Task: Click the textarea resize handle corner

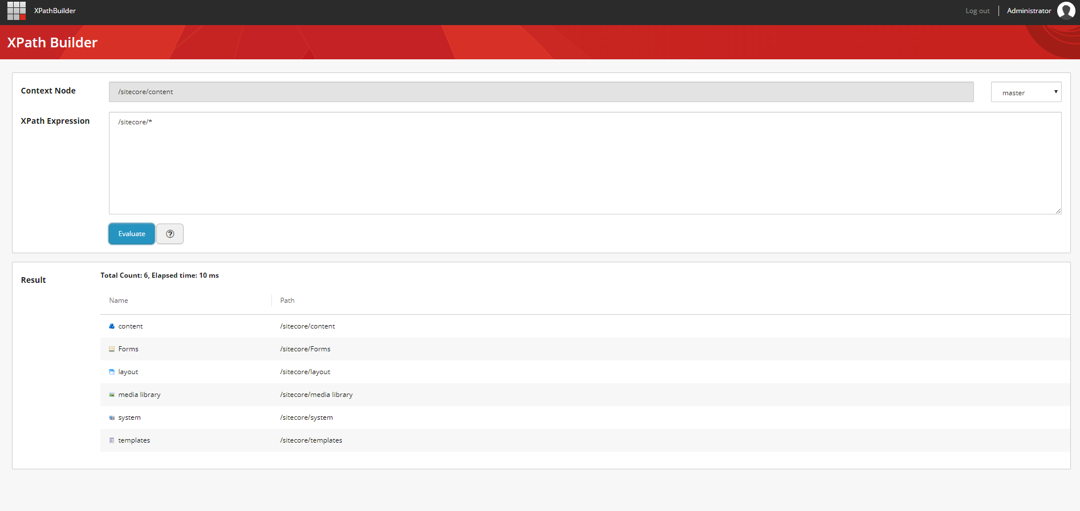Action: [x=1058, y=211]
